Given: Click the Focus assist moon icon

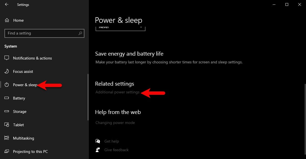Looking at the screenshot, I should pyautogui.click(x=7, y=71).
